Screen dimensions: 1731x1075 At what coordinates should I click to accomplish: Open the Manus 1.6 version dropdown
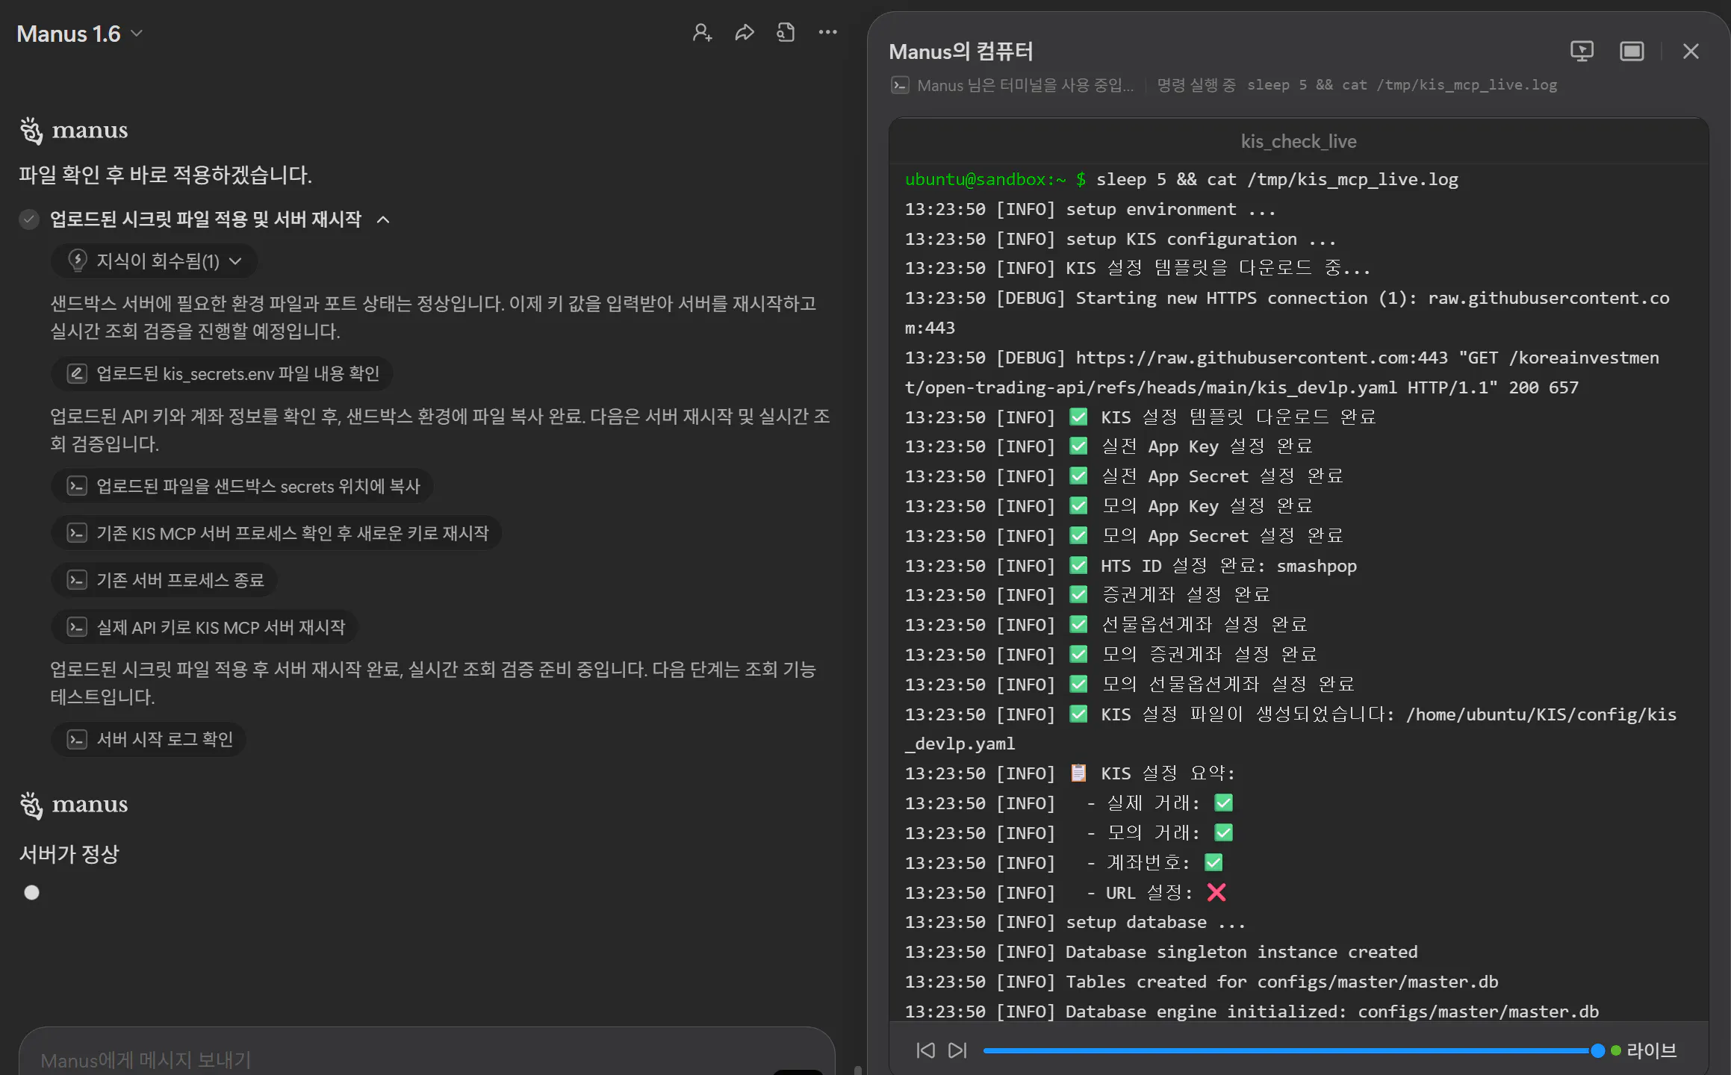point(136,34)
